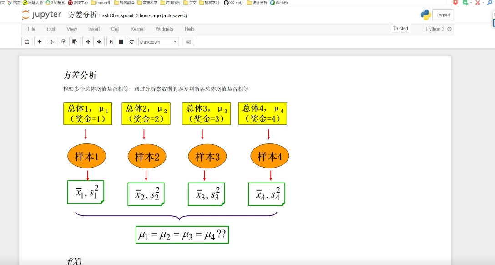The image size is (495, 265).
Task: Toggle the Trusted notebook indicator
Action: pyautogui.click(x=400, y=28)
